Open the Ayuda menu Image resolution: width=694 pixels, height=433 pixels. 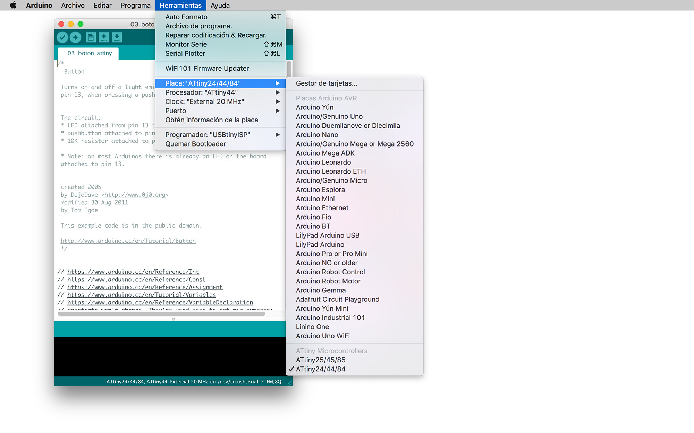click(x=220, y=5)
